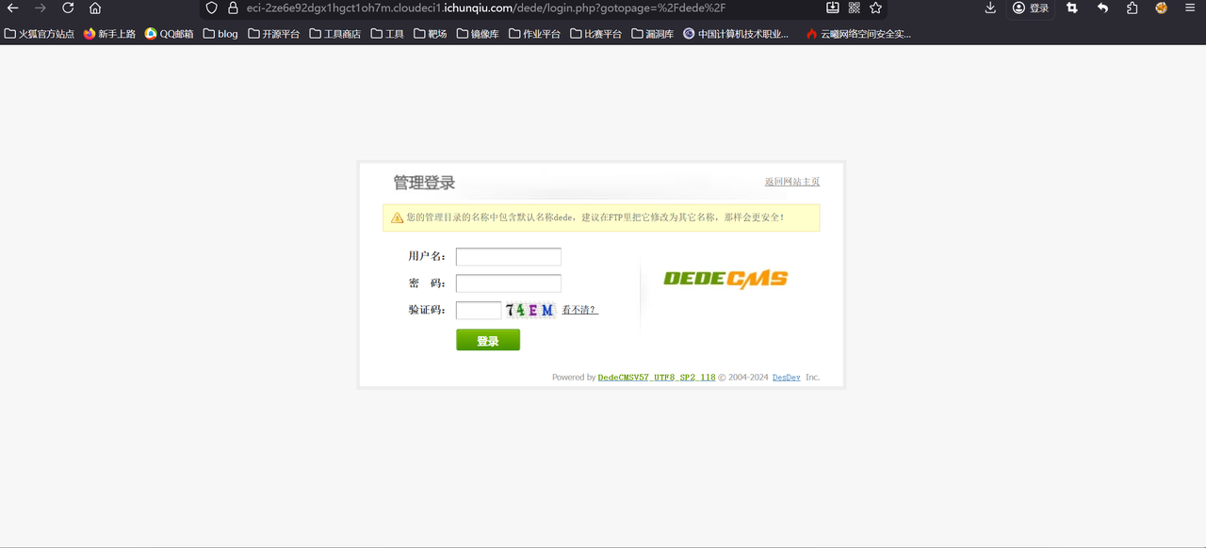This screenshot has width=1206, height=548.
Task: Click the yellow warning triangle icon
Action: (x=398, y=218)
